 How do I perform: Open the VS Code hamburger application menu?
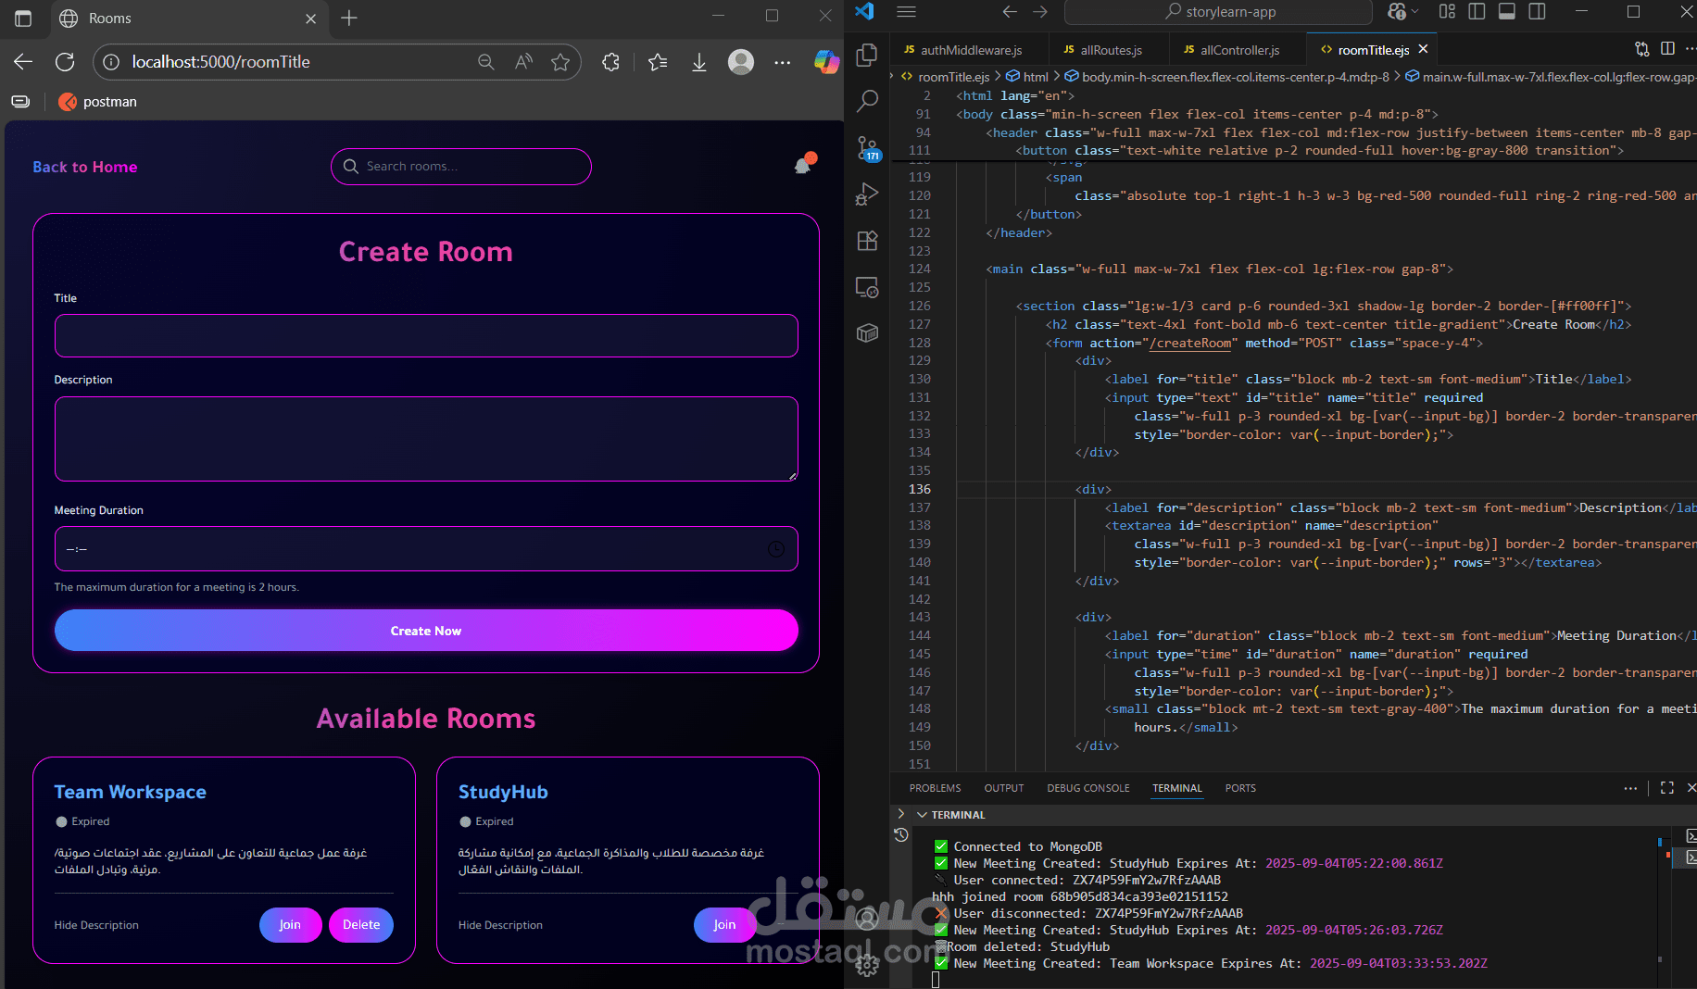click(906, 12)
